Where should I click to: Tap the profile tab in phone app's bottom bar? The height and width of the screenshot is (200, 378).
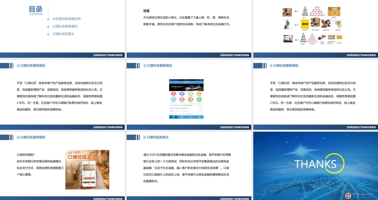[199, 117]
